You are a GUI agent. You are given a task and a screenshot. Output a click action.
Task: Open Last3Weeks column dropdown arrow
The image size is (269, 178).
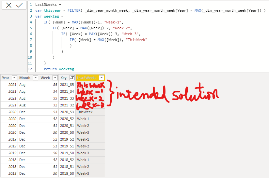(102, 78)
